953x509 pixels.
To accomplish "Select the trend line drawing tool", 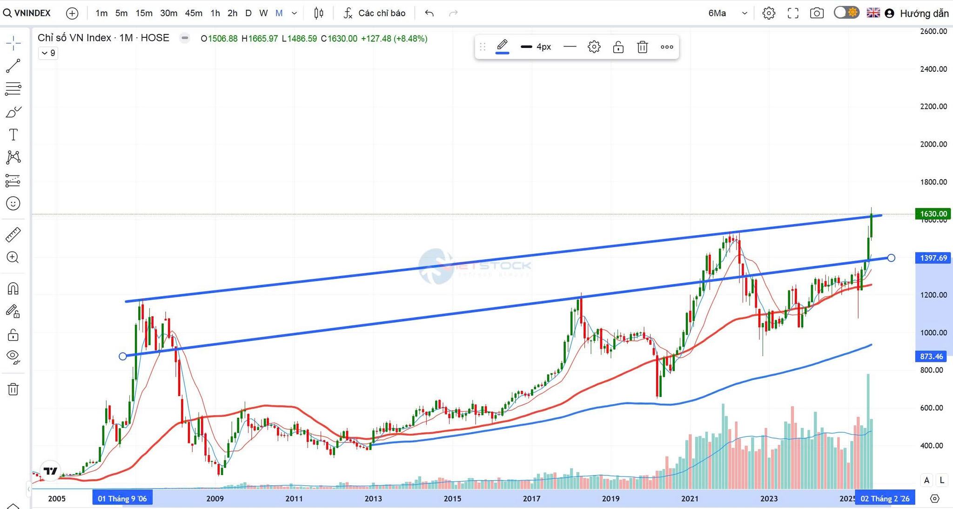I will point(13,66).
